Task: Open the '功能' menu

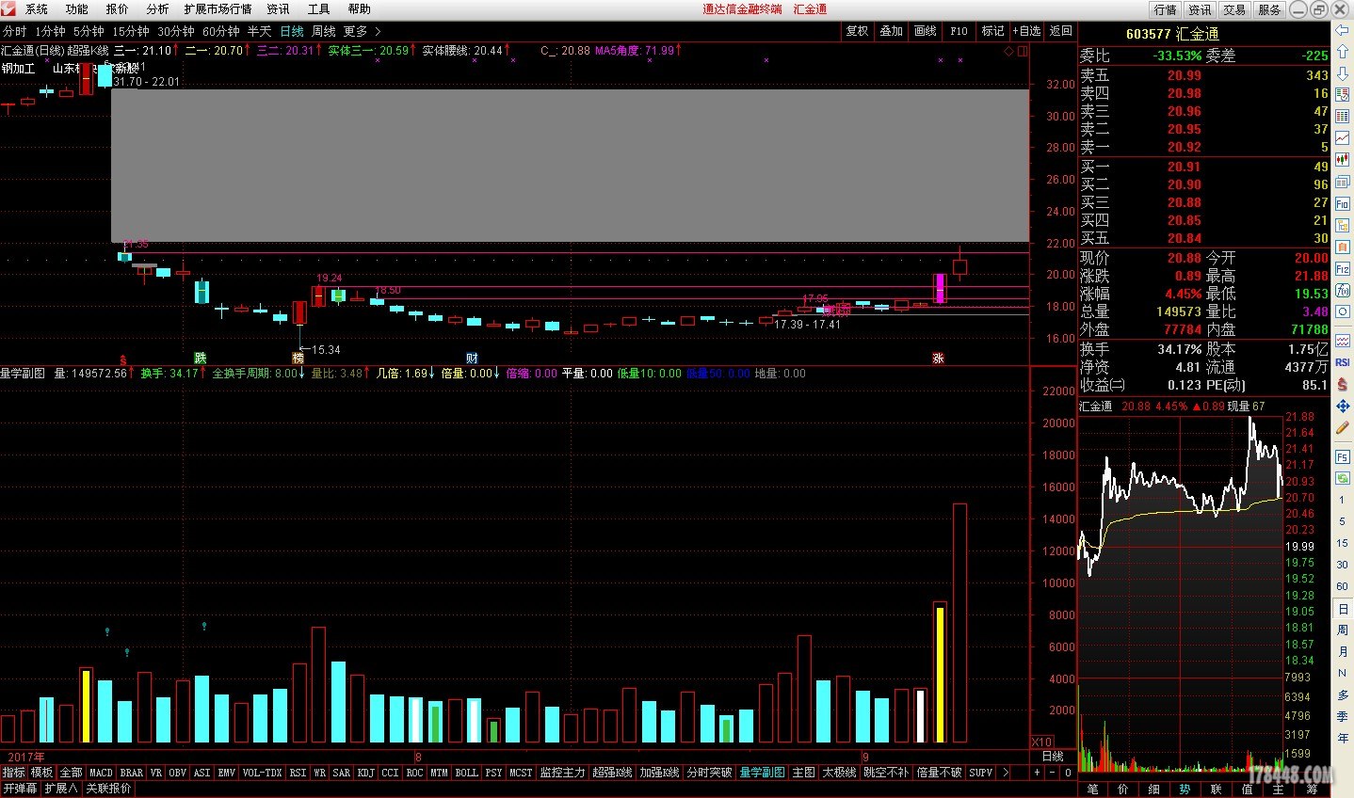Action: pos(76,9)
